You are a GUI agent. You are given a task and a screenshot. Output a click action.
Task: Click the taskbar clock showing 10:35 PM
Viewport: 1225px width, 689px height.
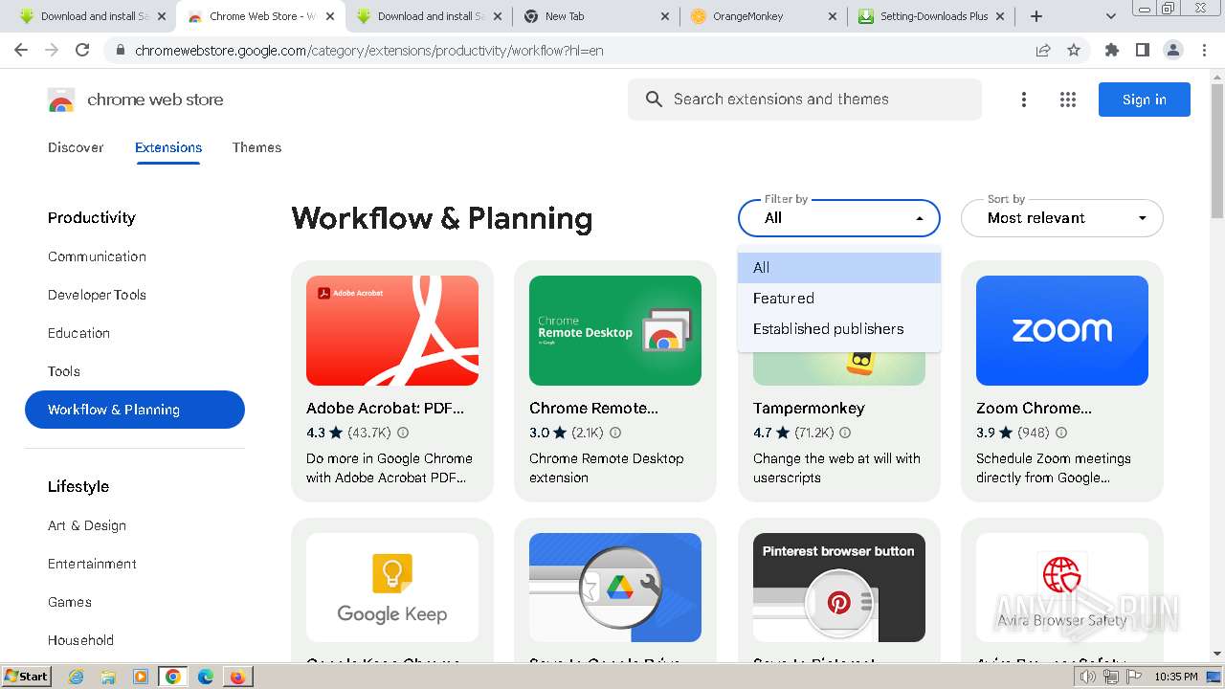point(1175,677)
